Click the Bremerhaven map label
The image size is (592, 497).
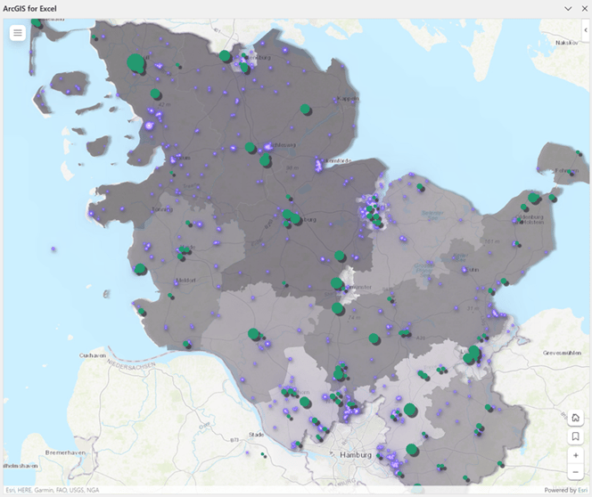click(x=65, y=452)
